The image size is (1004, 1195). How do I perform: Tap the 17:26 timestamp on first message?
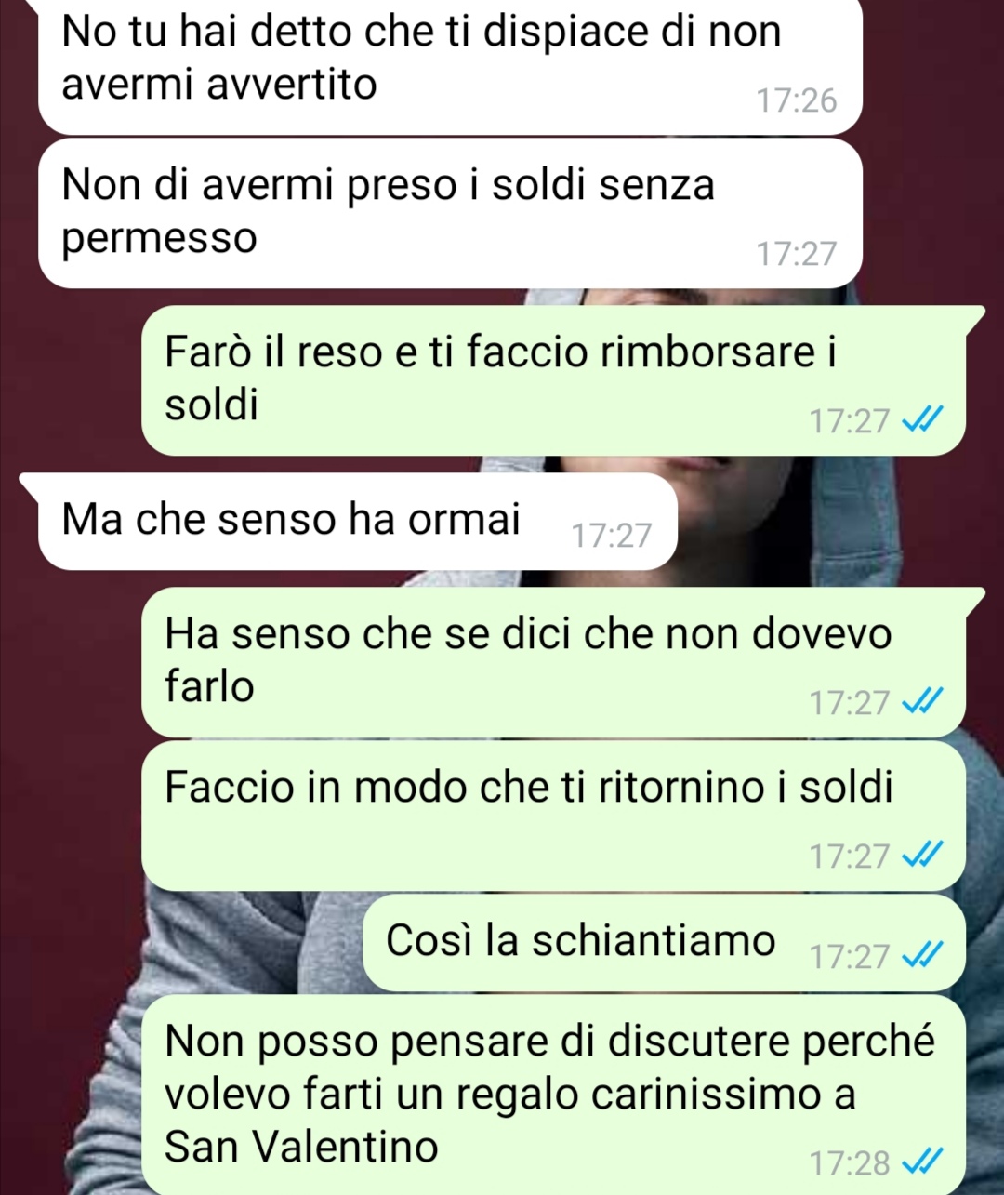pos(797,100)
